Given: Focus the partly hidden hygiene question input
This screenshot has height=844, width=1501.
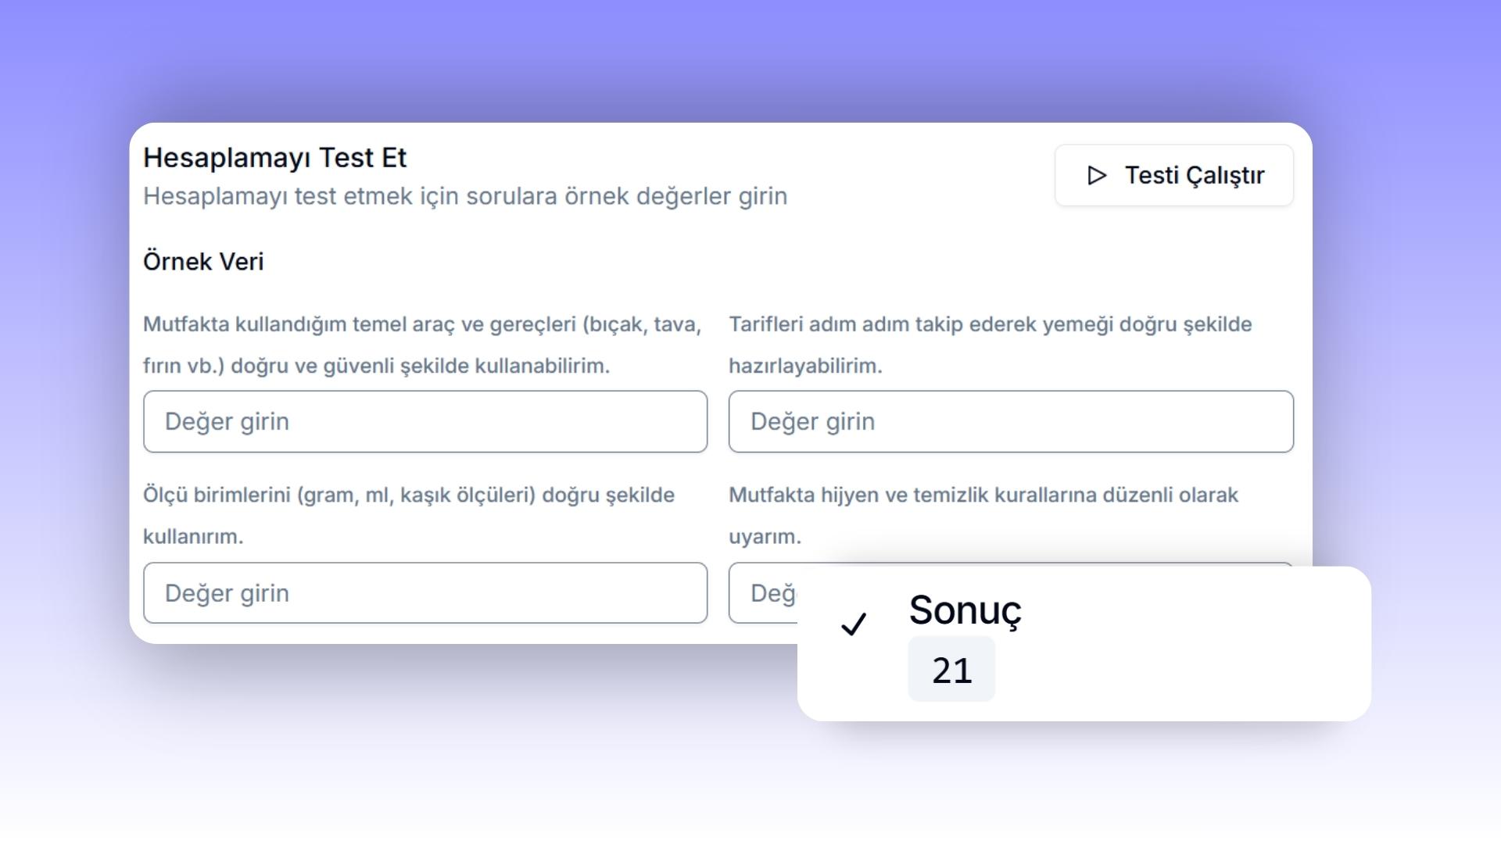Looking at the screenshot, I should [x=763, y=593].
